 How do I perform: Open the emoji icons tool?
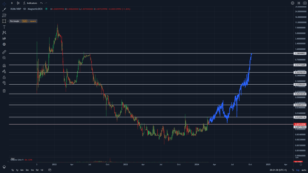4,44
